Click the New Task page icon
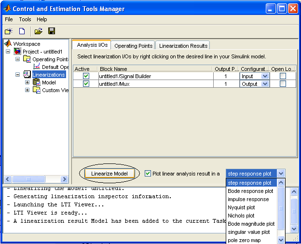The height and width of the screenshot is (244, 301). pyautogui.click(x=22, y=31)
